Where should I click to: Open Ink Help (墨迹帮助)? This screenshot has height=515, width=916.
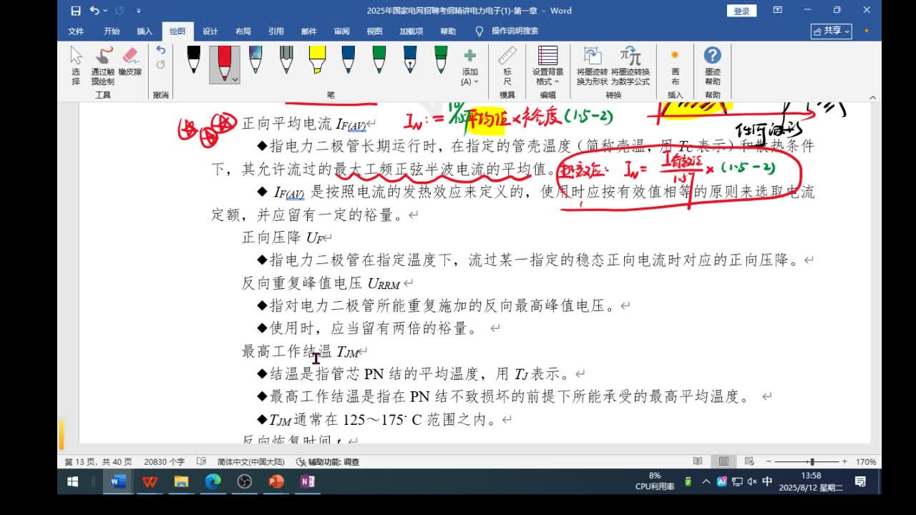[x=712, y=66]
